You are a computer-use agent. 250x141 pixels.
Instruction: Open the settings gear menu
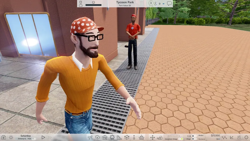click(x=246, y=137)
